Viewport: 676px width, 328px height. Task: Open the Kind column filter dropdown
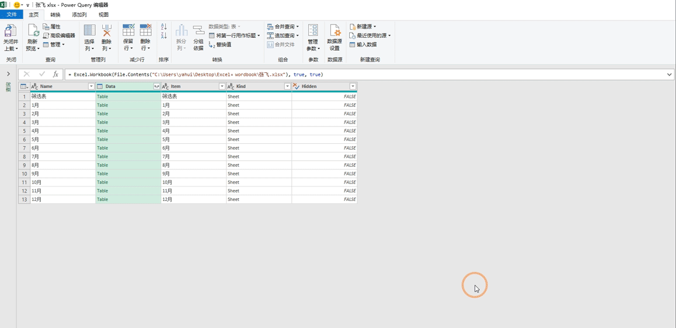coord(288,87)
